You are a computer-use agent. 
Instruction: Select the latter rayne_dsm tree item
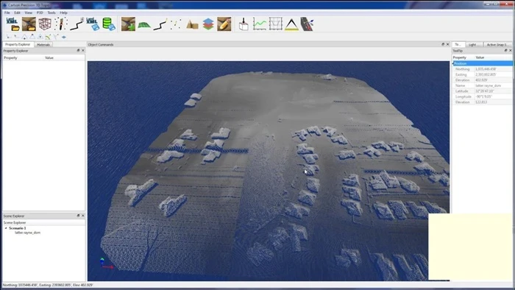(28, 233)
